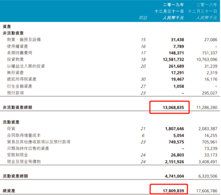This screenshot has height=195, width=221.
Task: Select the value 148,371
Action: tap(176, 53)
